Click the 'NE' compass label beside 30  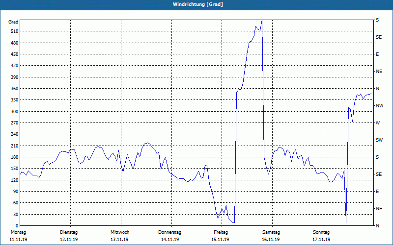click(379, 209)
